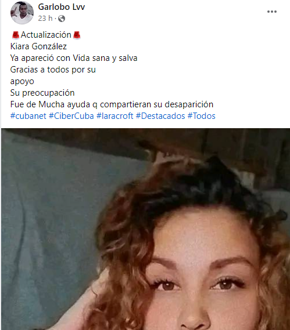Open Garlobo Lvv's profile picture
This screenshot has height=330, width=290.
22,13
